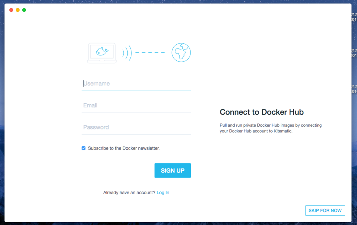Click the SKIP FOR NOW button
Image resolution: width=357 pixels, height=225 pixels.
pos(325,210)
